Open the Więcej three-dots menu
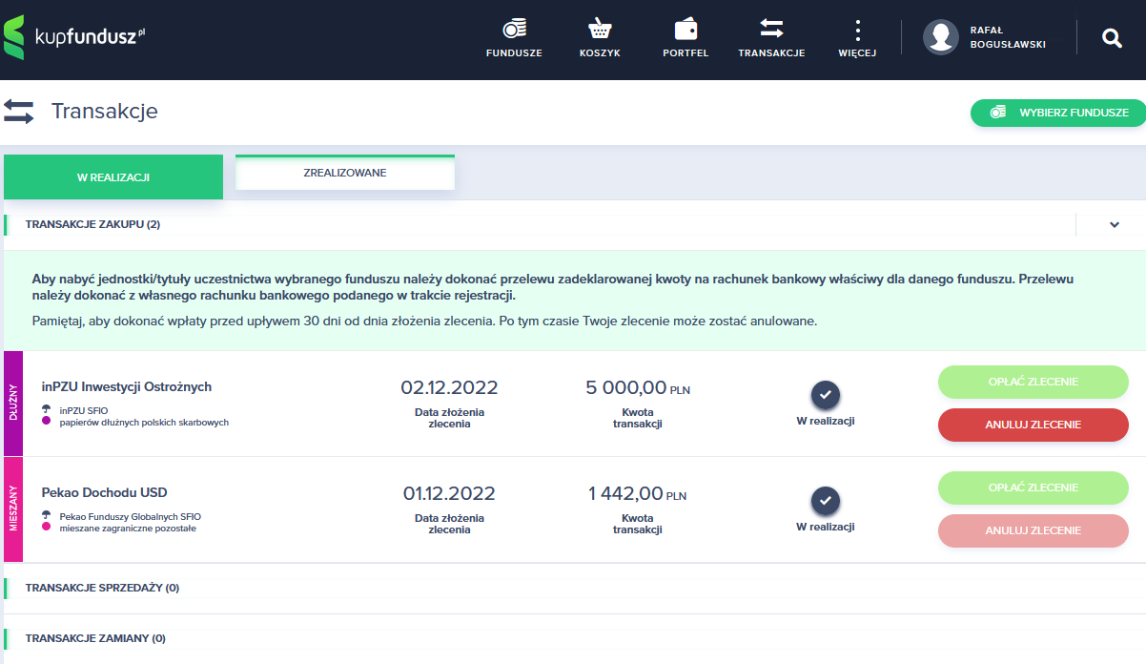This screenshot has width=1146, height=664. pos(857,30)
